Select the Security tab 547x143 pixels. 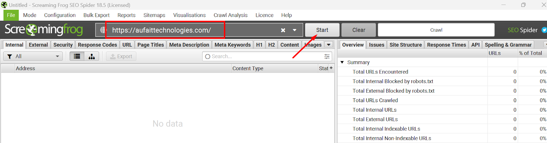tap(63, 45)
